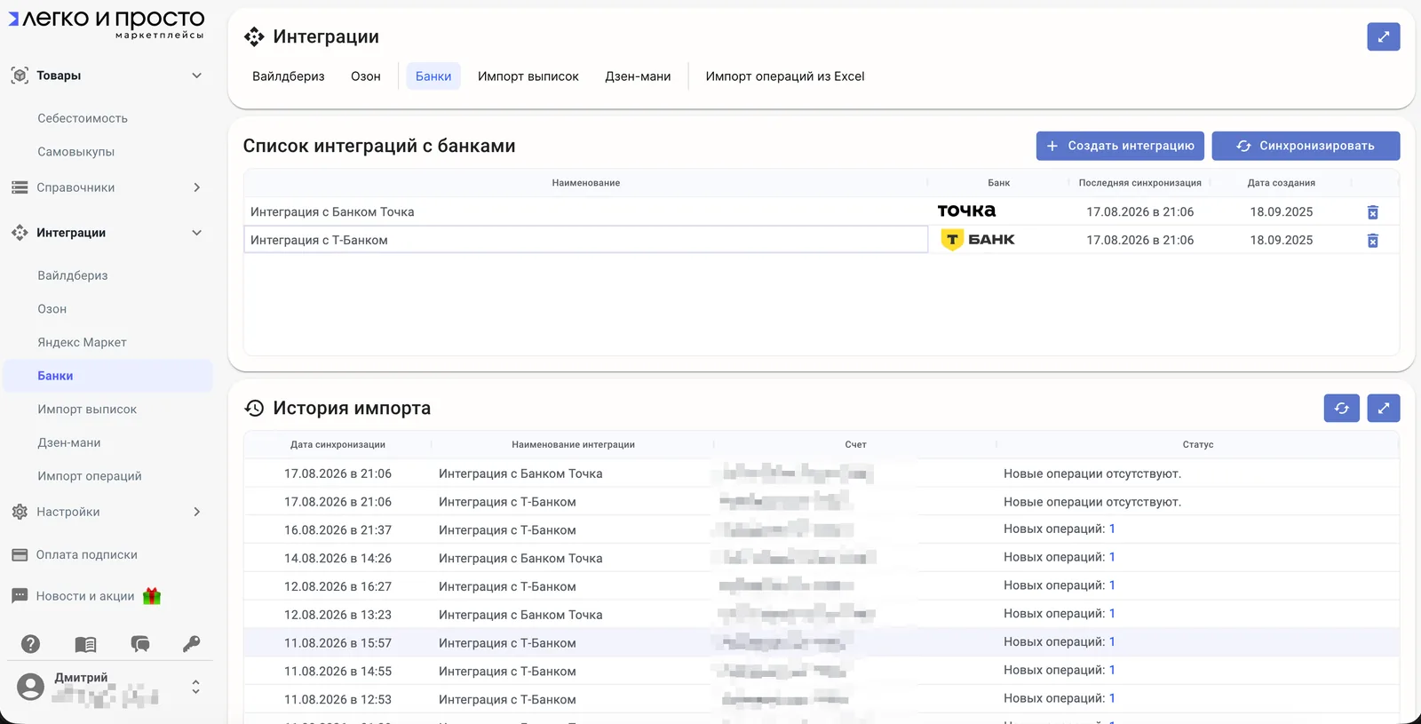Expand the Интеграции panel with the top fullscreen icon
Image resolution: width=1421 pixels, height=724 pixels.
tap(1383, 36)
